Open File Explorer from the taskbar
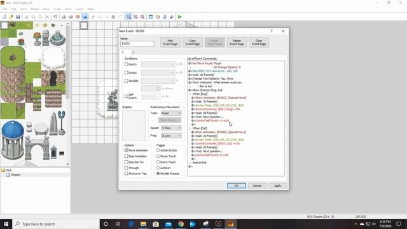The width and height of the screenshot is (407, 229). click(143, 224)
